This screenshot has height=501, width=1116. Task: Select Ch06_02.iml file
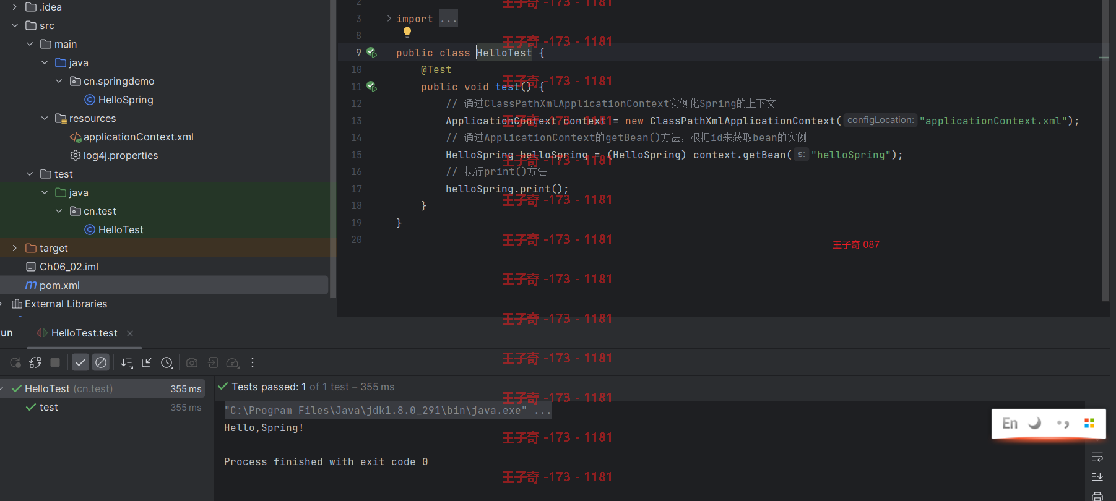tap(62, 267)
